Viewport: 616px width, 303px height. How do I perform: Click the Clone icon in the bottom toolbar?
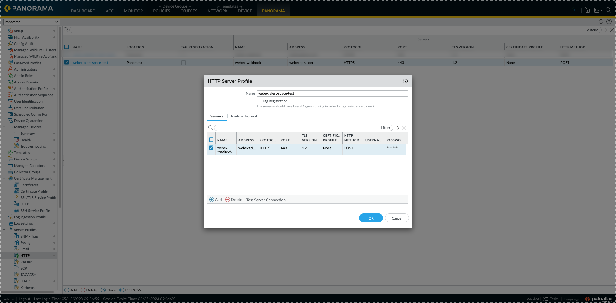click(x=103, y=290)
